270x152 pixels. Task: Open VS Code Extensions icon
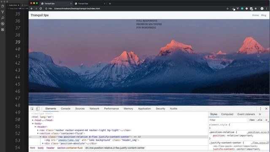(3, 30)
